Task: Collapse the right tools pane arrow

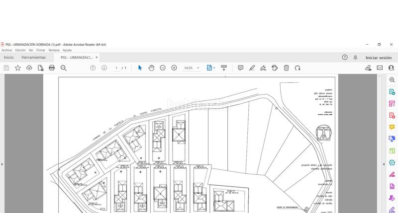Action: click(384, 164)
